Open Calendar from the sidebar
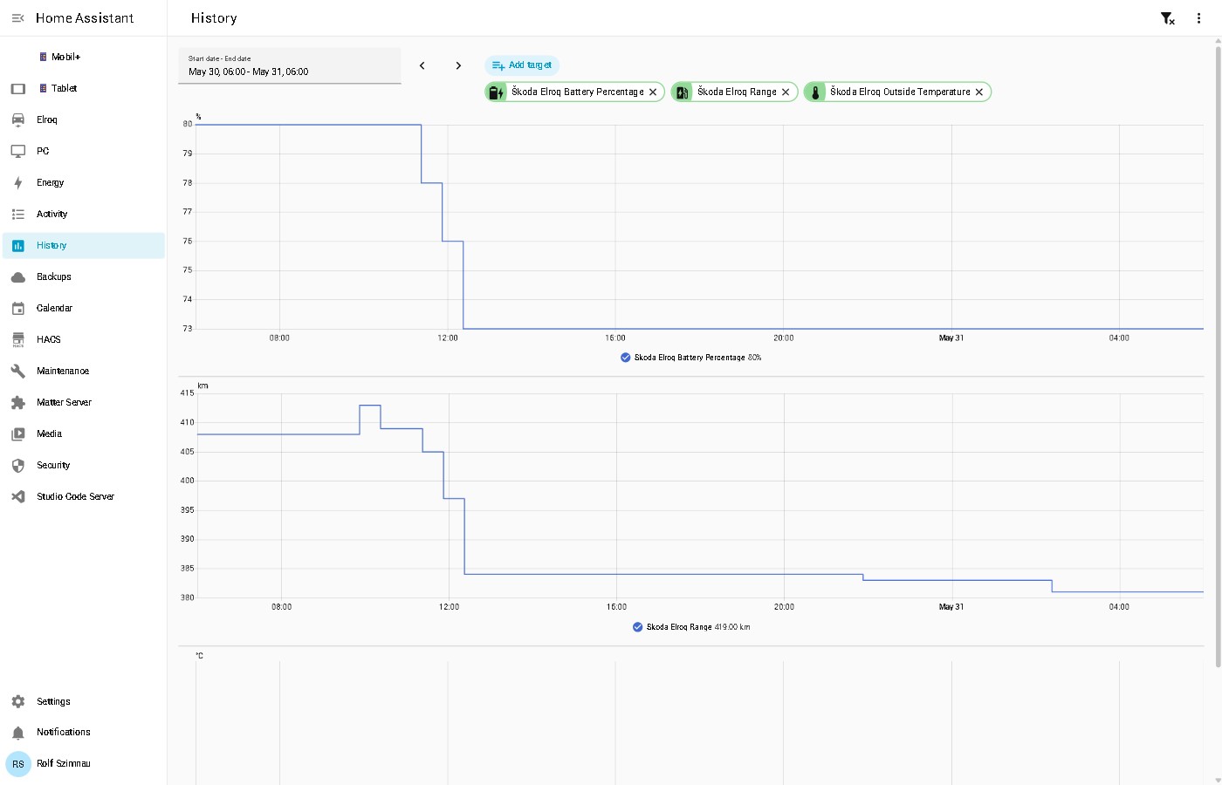The height and width of the screenshot is (785, 1222). (x=84, y=308)
